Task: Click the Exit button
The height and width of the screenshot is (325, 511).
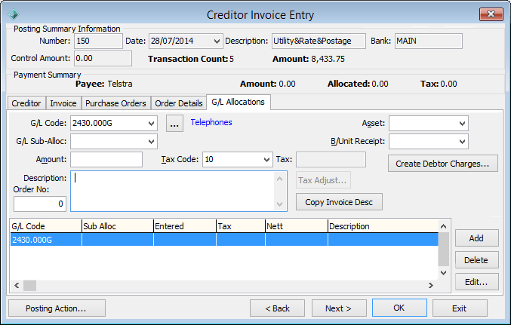Action: (460, 308)
